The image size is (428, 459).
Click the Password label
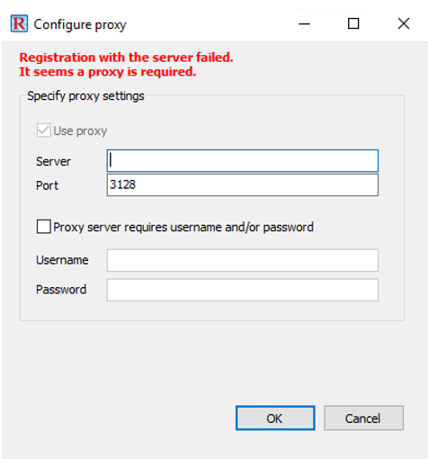click(61, 290)
